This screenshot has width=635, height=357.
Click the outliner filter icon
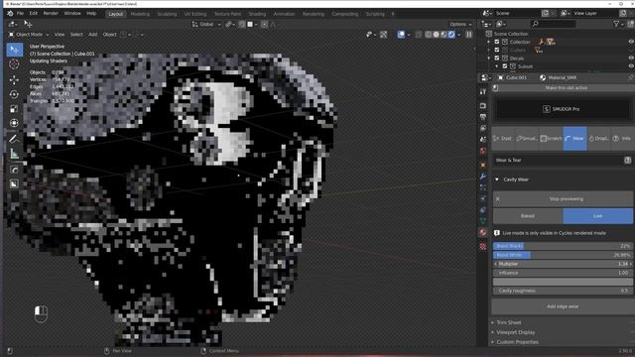(616, 24)
